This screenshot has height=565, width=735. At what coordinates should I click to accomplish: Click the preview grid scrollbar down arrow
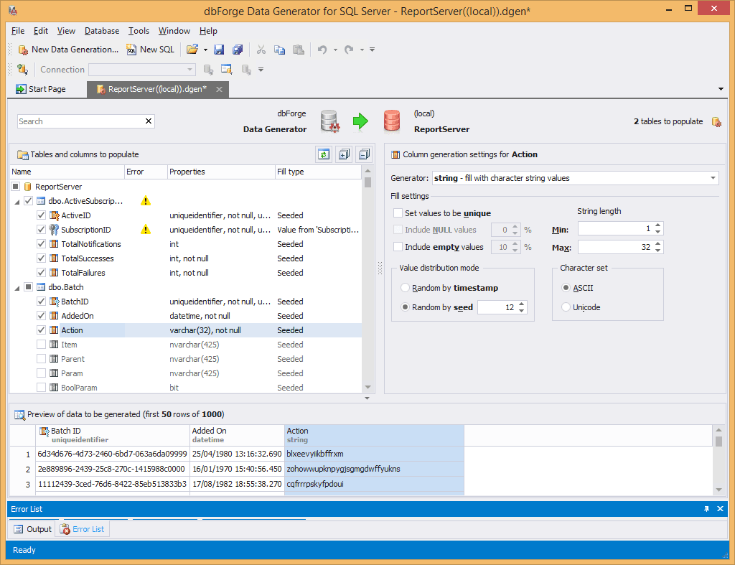tap(719, 490)
